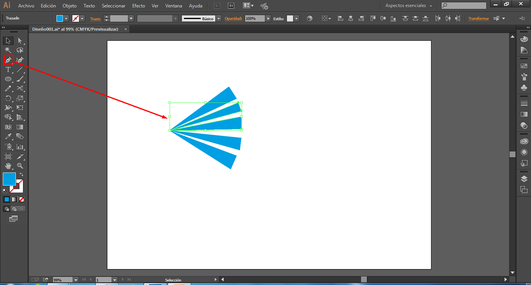Open fill color dropdown in control bar
Viewport: 531px width, 285px height.
67,19
